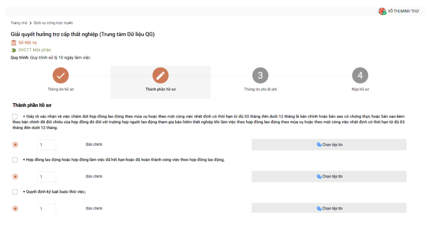Viewport: 425px width, 233px height.
Task: Select first Bản chính radio button
Action: 15,145
